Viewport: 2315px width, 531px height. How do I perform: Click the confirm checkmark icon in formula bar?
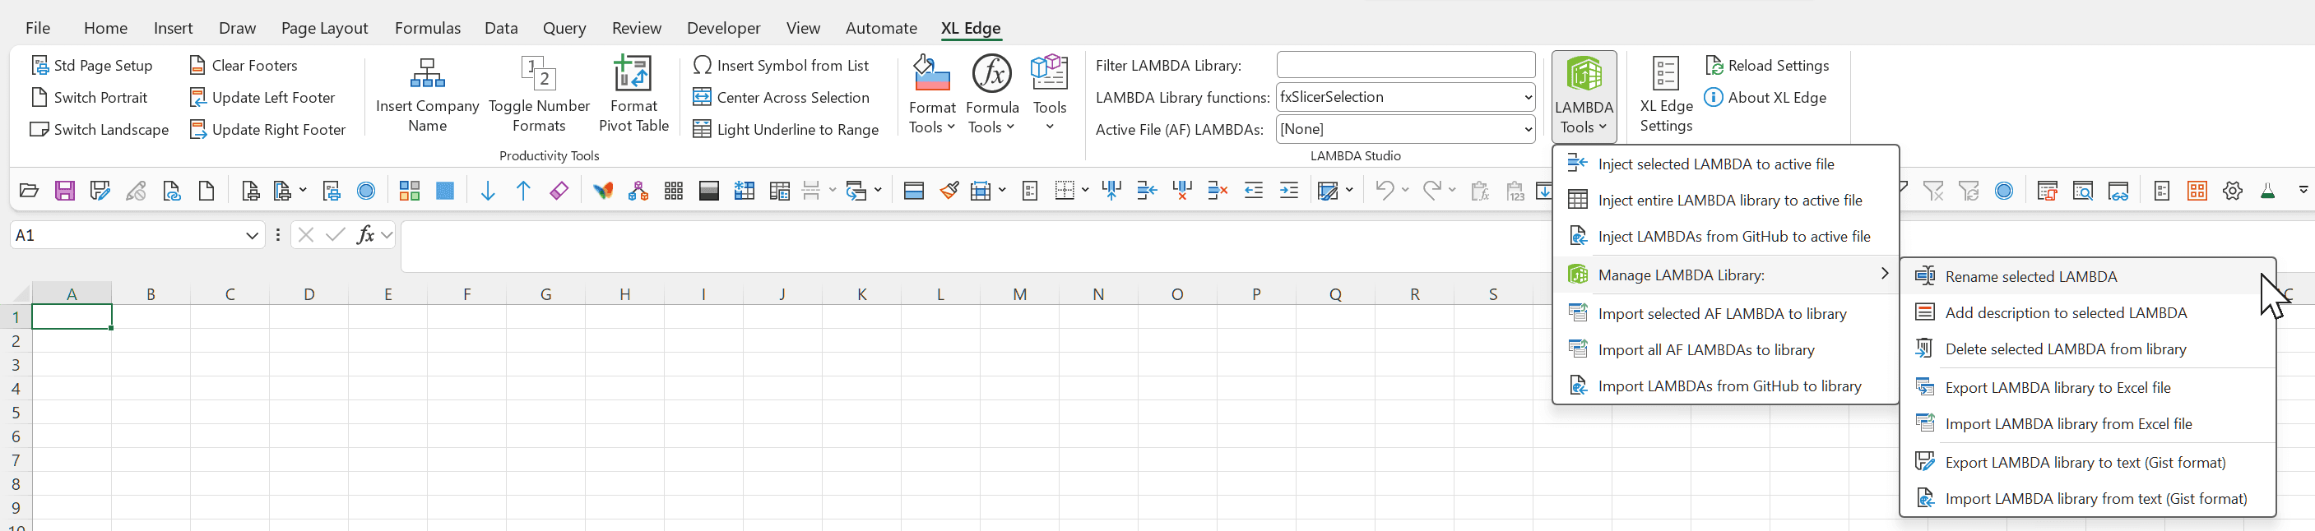pos(335,234)
